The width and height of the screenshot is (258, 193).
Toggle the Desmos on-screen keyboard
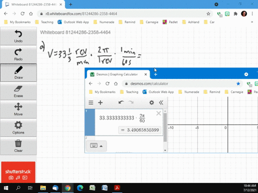pyautogui.click(x=94, y=146)
